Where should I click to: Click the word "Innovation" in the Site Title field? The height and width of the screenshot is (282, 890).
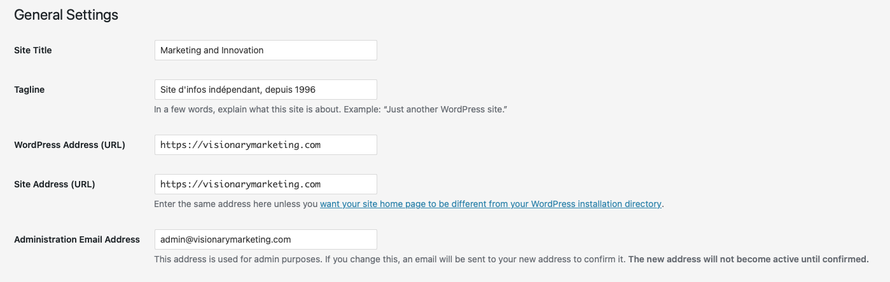(x=242, y=50)
